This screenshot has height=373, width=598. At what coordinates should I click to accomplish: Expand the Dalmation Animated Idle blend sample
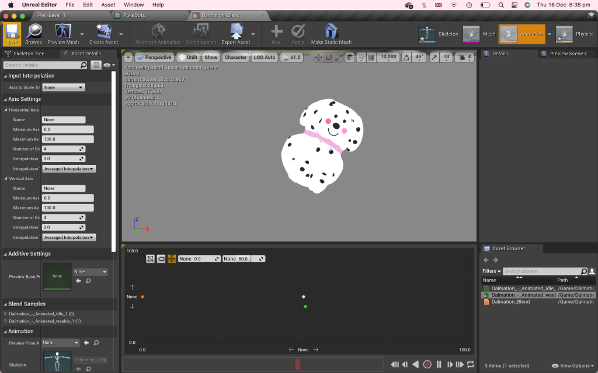click(6, 314)
